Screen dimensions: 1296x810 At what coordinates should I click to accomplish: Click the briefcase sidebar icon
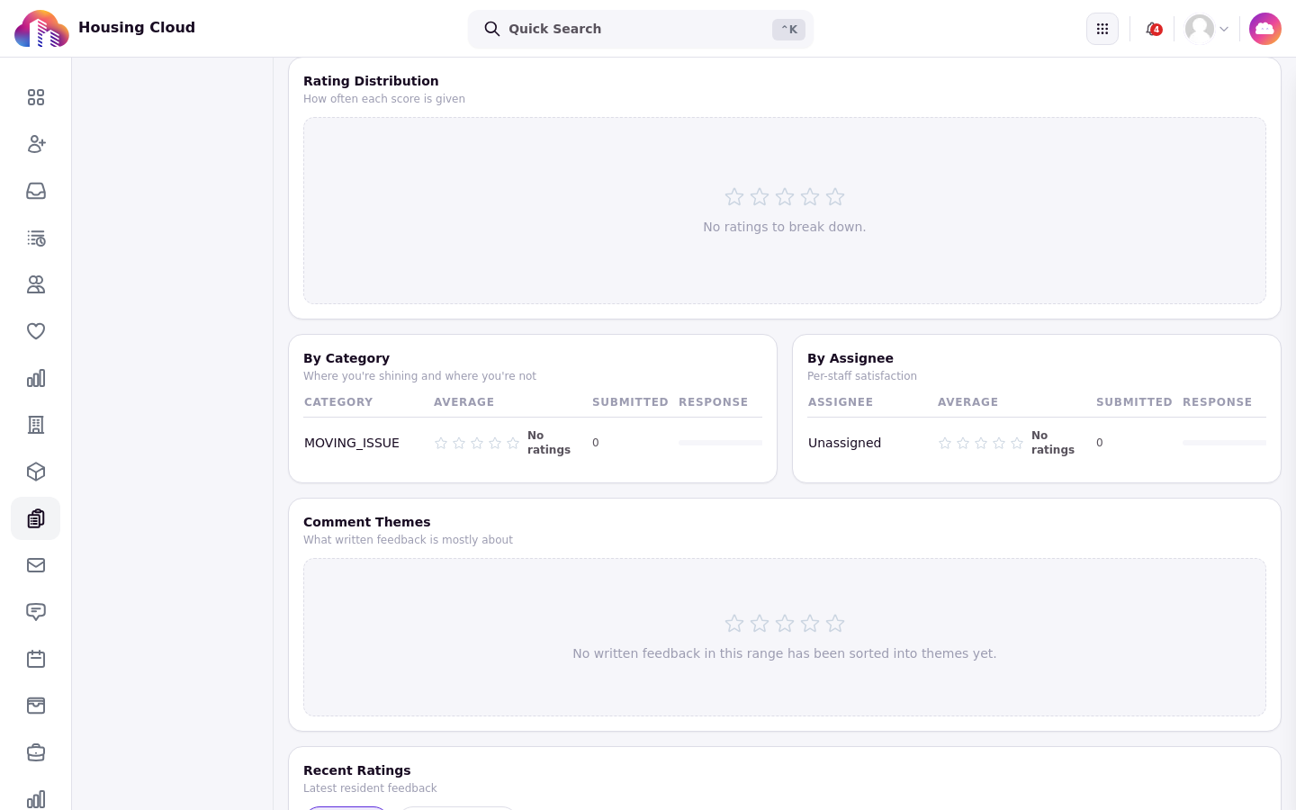(36, 752)
